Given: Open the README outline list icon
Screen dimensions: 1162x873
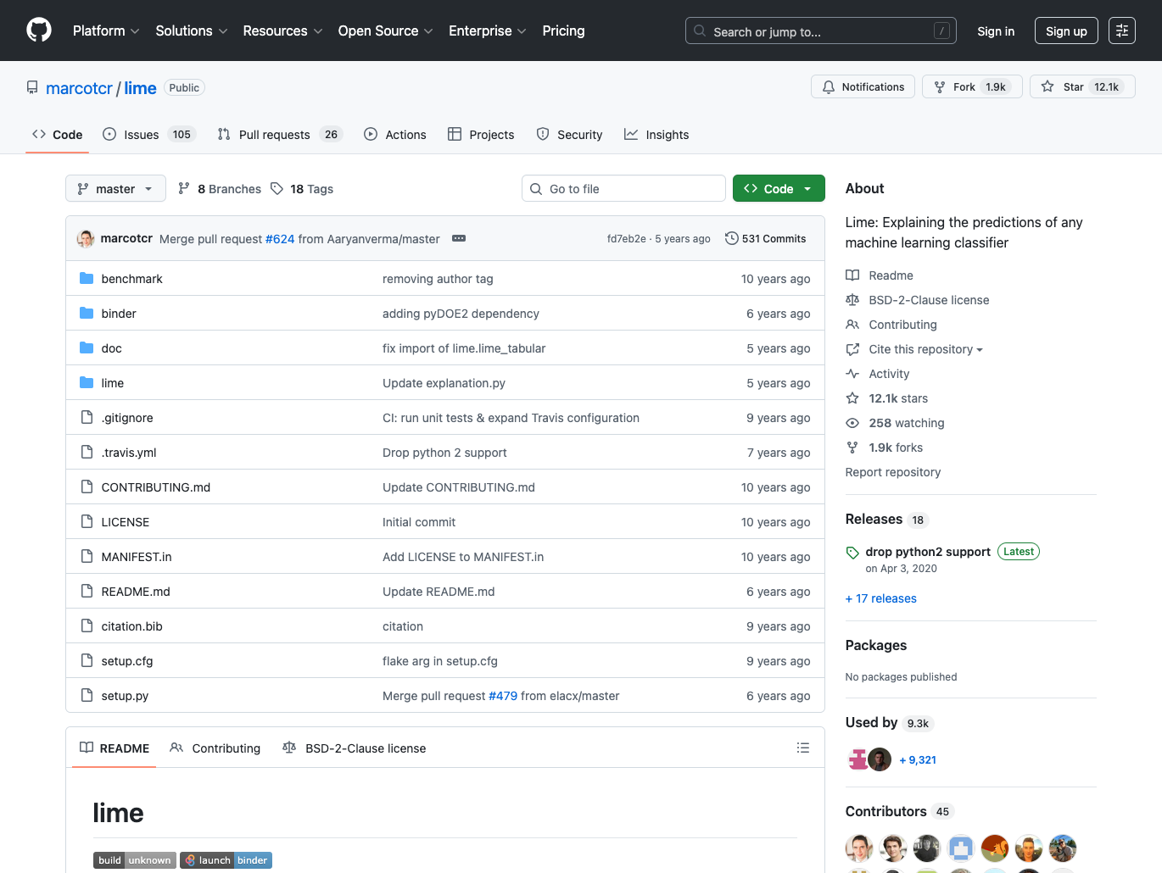Looking at the screenshot, I should pyautogui.click(x=802, y=748).
